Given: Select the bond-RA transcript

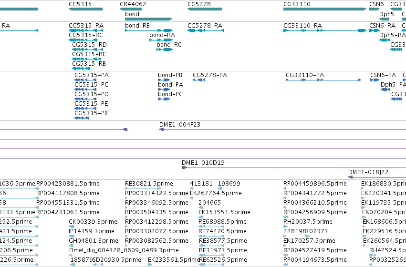Looking at the screenshot, I should [161, 40].
